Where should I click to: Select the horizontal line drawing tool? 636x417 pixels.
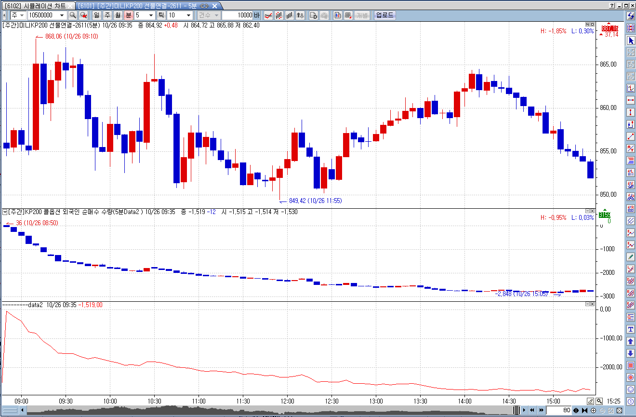[x=631, y=100]
